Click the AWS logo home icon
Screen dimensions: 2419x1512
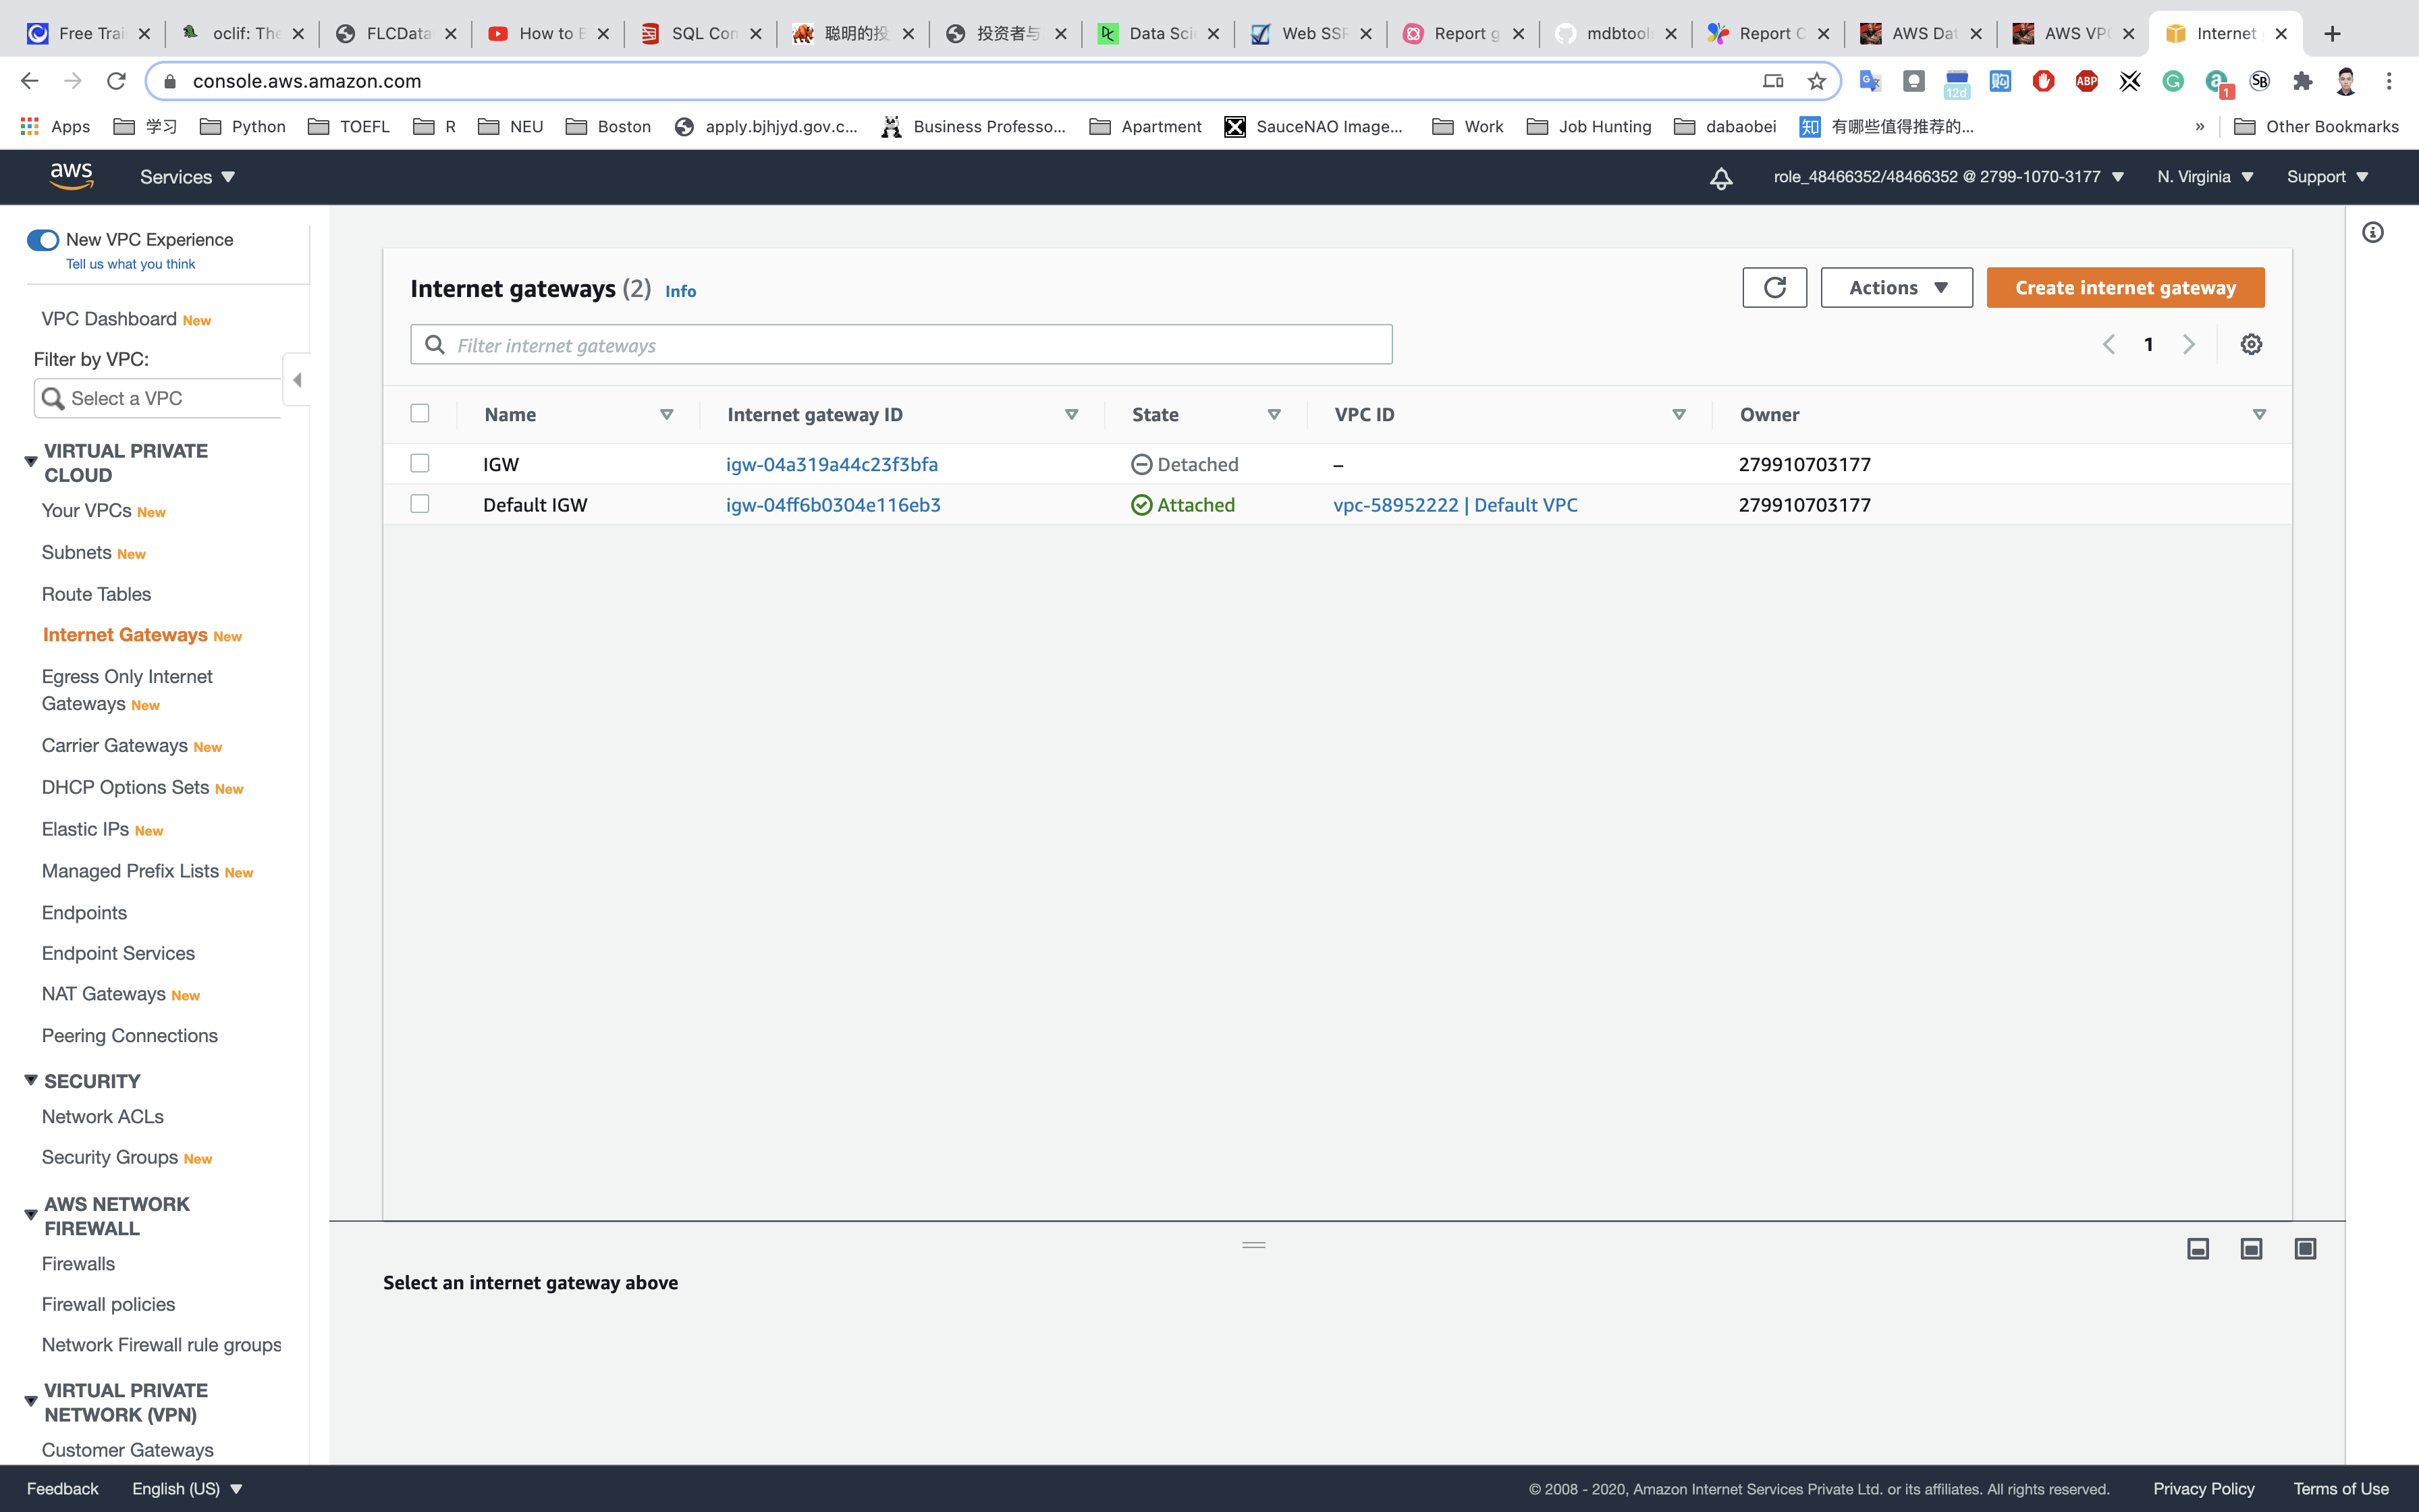71,176
